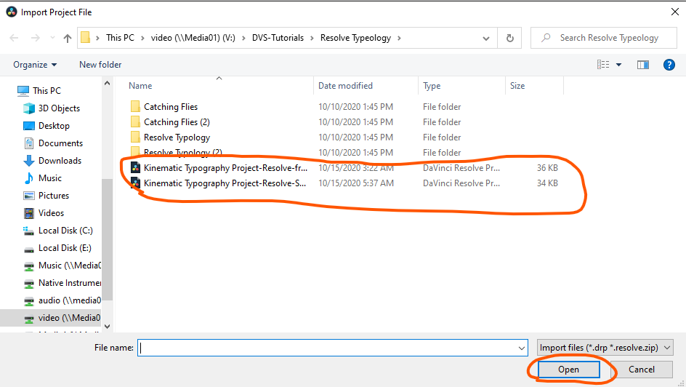Expand the address bar history dropdown
The height and width of the screenshot is (387, 686).
485,38
